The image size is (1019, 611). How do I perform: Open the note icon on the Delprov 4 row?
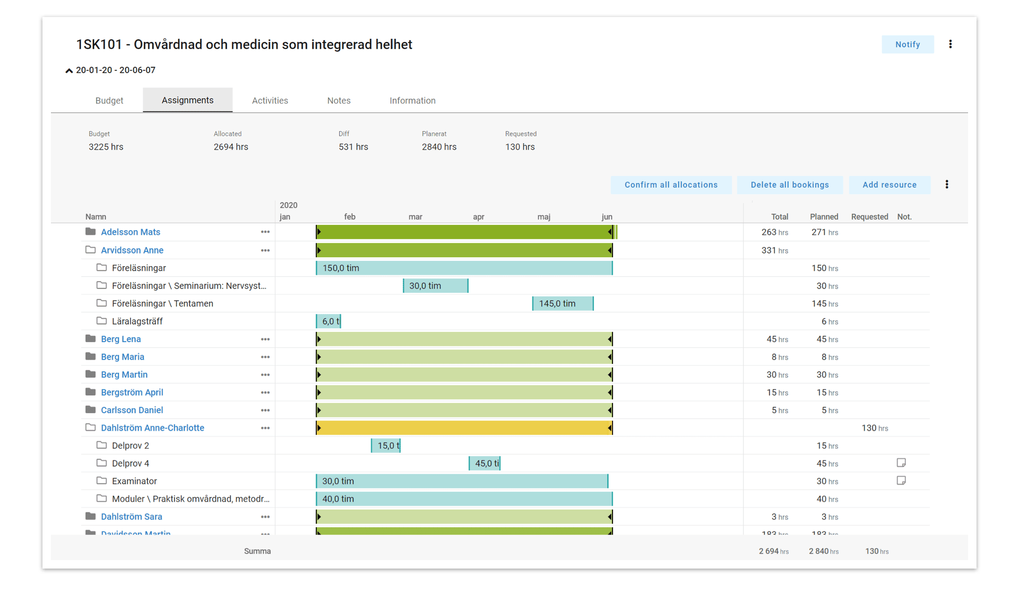[901, 462]
